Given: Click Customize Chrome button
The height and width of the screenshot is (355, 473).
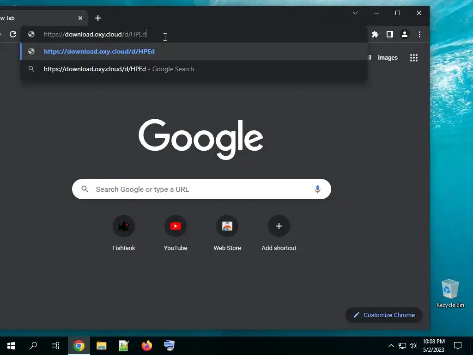Looking at the screenshot, I should (384, 315).
